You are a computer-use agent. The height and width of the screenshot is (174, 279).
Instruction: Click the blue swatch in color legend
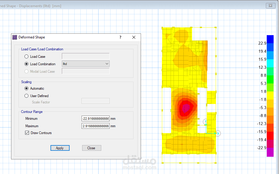point(270,39)
